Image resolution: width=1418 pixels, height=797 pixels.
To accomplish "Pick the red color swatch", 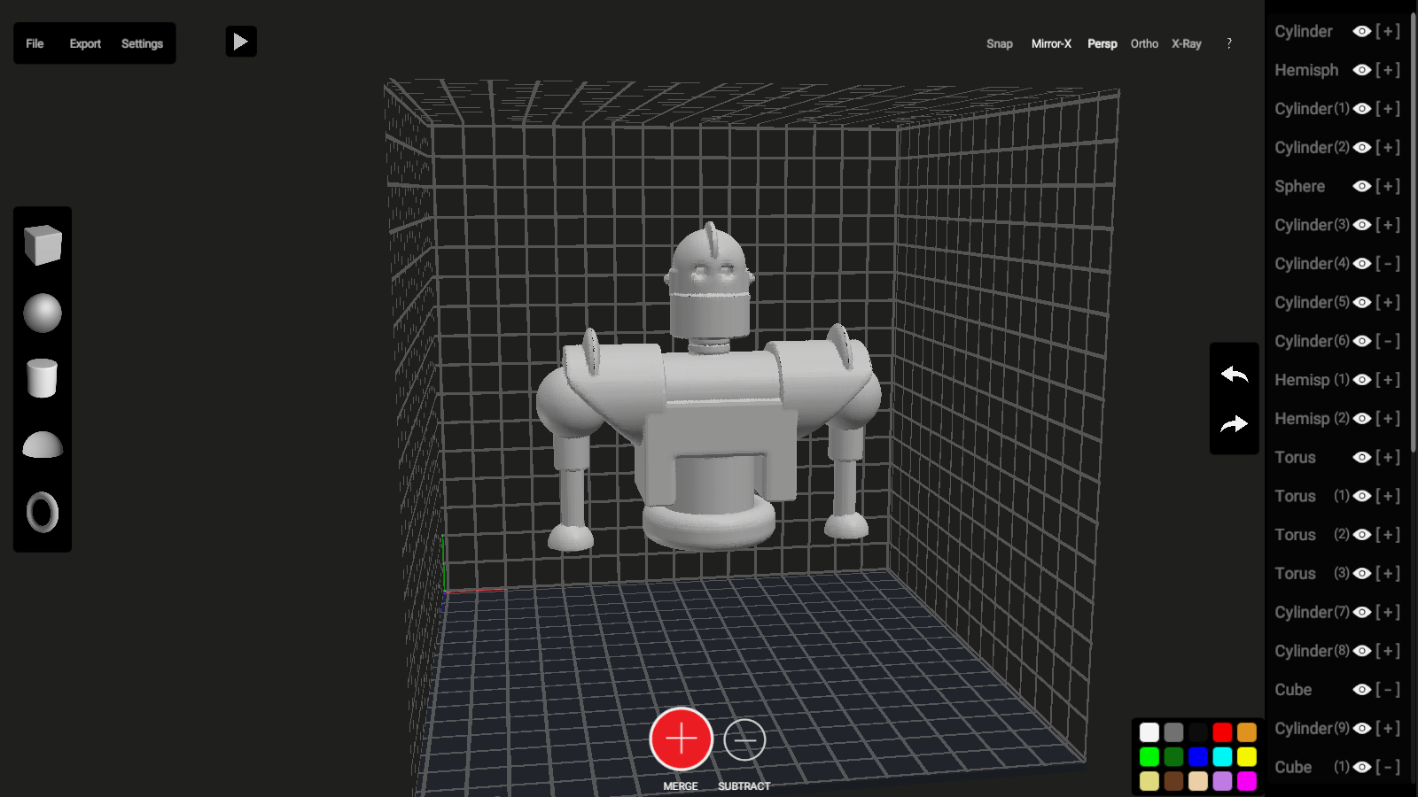I will (1222, 732).
